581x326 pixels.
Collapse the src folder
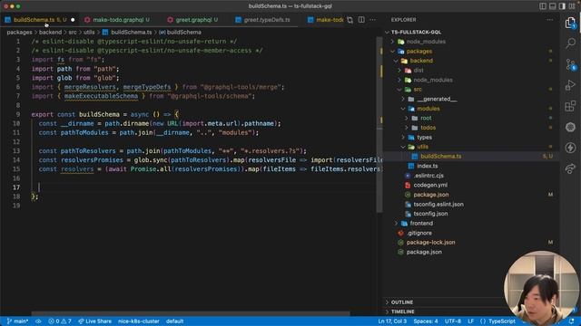pyautogui.click(x=418, y=90)
